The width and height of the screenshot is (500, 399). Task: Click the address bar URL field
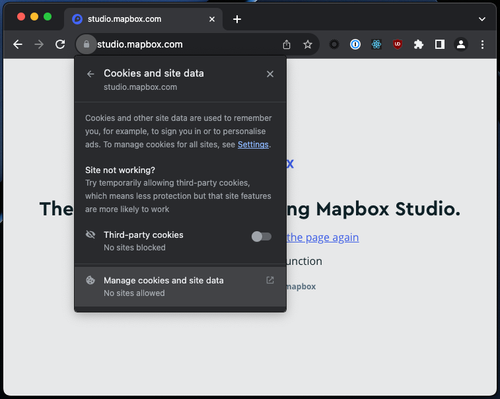click(x=185, y=44)
